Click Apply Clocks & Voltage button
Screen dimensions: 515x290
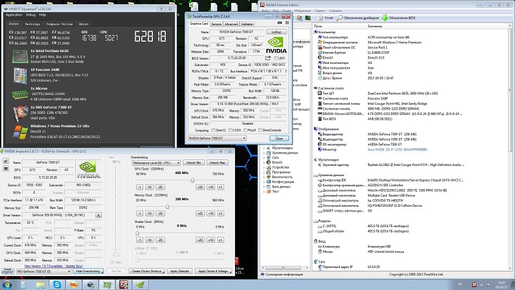click(x=213, y=271)
